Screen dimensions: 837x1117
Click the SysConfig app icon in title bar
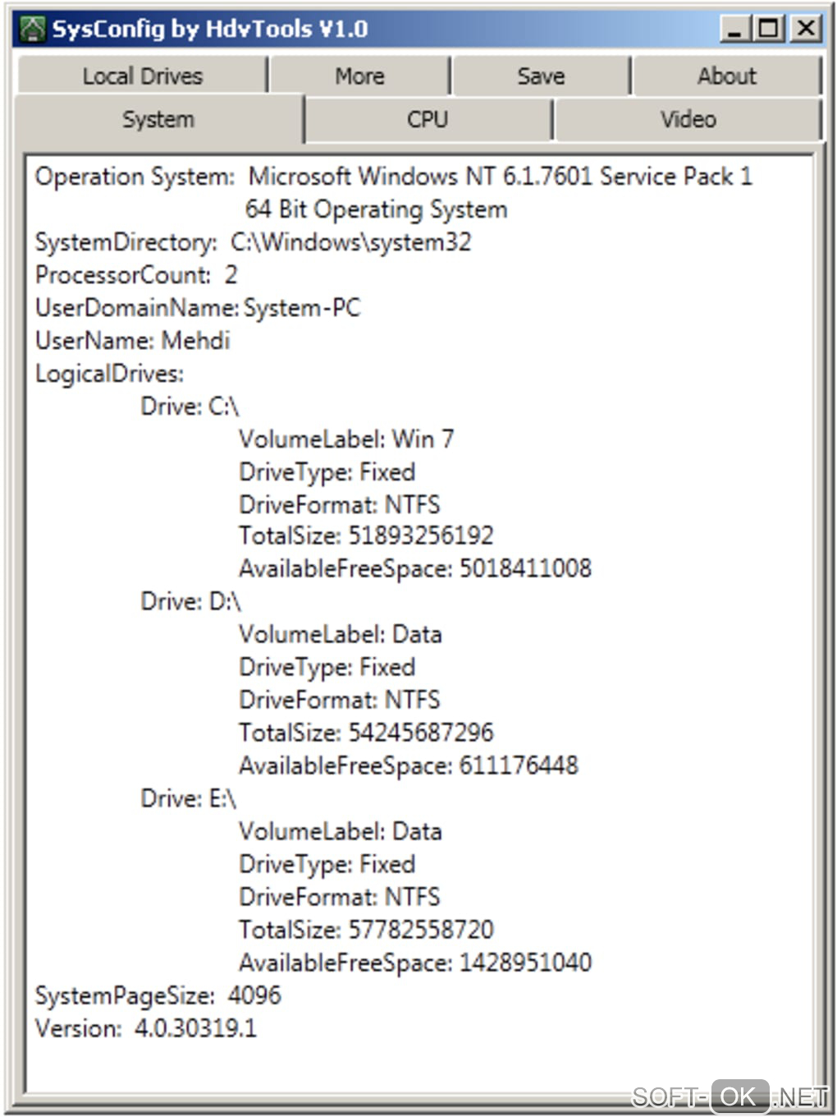pos(33,29)
